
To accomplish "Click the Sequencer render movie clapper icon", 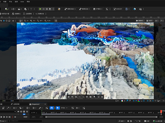I will pyautogui.click(x=84, y=108).
